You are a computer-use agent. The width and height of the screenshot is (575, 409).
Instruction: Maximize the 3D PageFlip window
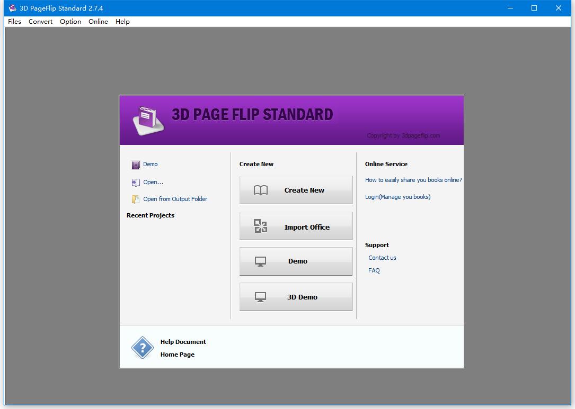pyautogui.click(x=534, y=8)
